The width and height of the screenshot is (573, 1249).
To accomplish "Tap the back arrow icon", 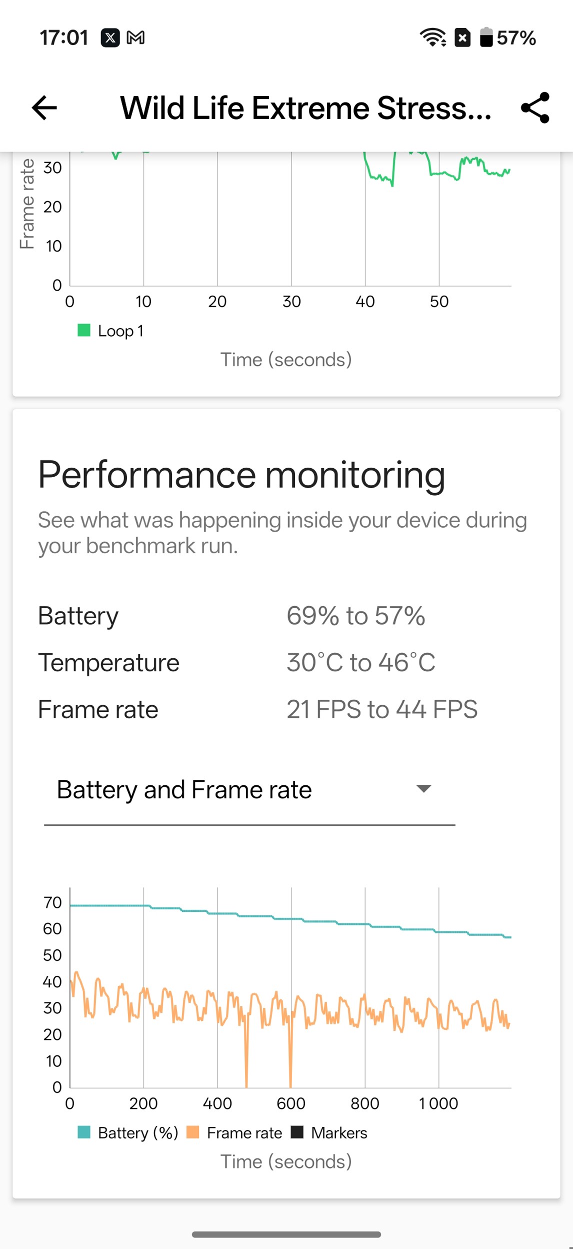I will (x=44, y=108).
